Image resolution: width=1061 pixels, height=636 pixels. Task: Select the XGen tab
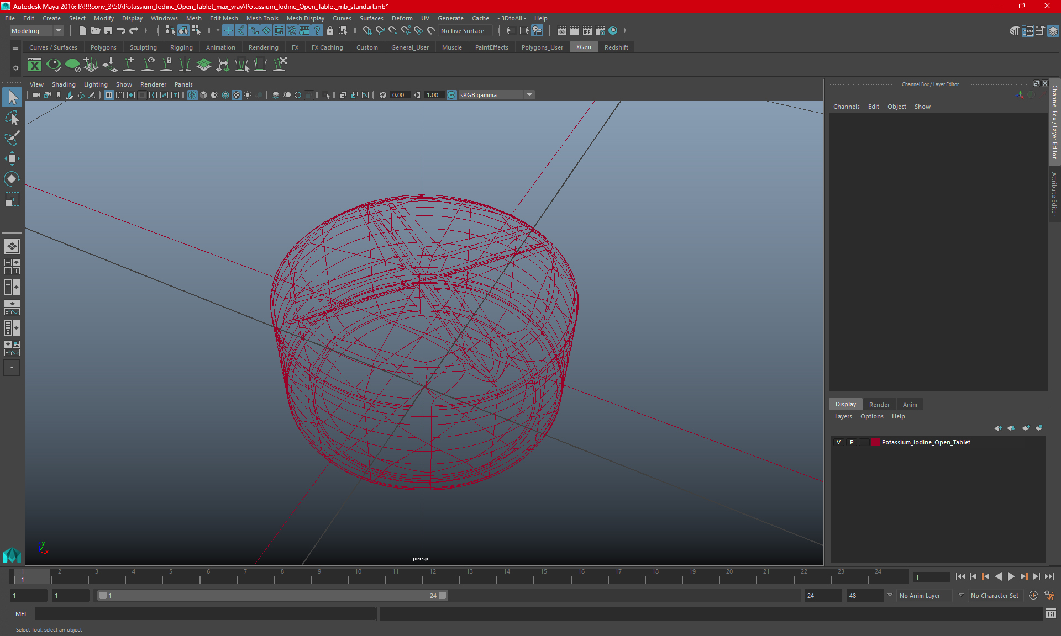(x=584, y=47)
